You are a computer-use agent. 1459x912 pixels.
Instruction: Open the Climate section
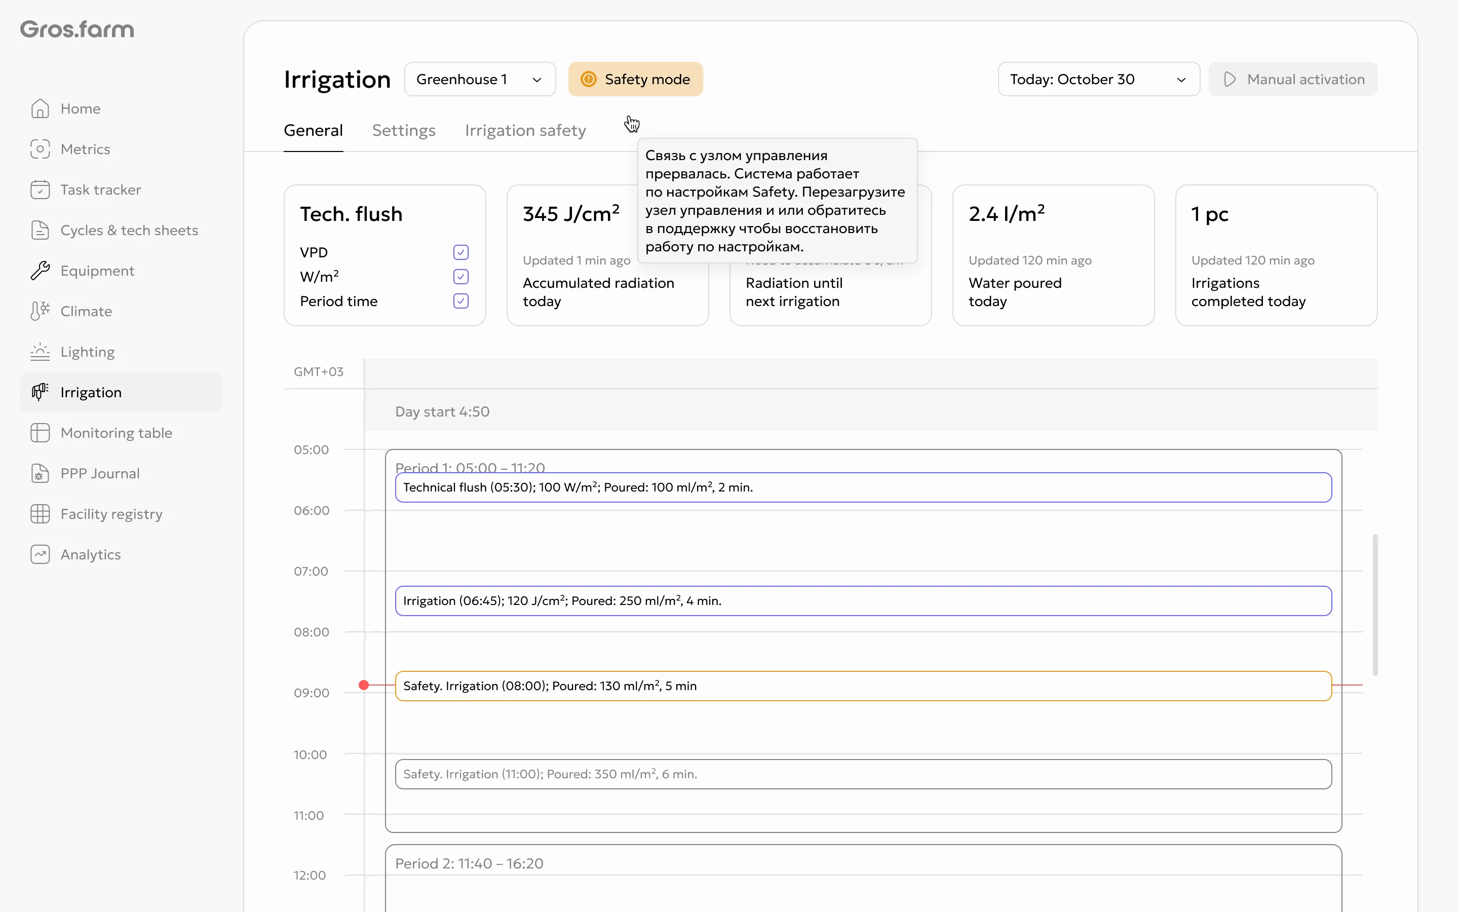[121, 311]
